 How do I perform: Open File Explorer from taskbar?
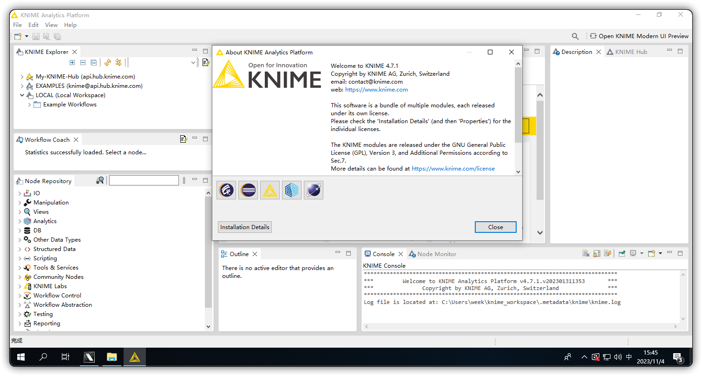(x=112, y=357)
